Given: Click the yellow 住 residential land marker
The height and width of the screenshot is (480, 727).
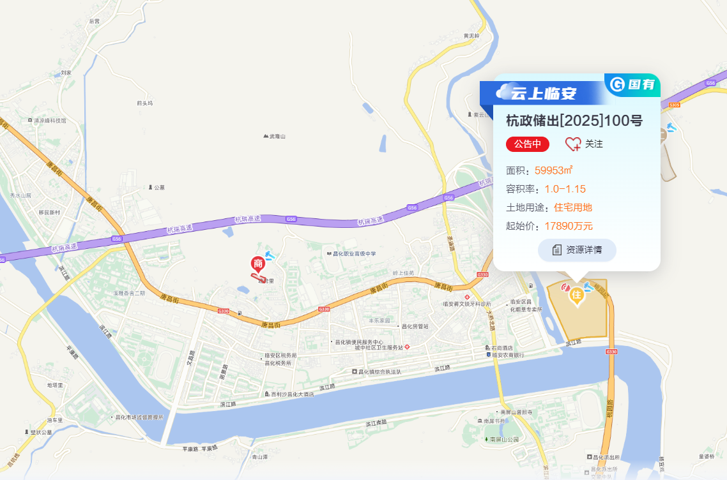Looking at the screenshot, I should tap(576, 296).
